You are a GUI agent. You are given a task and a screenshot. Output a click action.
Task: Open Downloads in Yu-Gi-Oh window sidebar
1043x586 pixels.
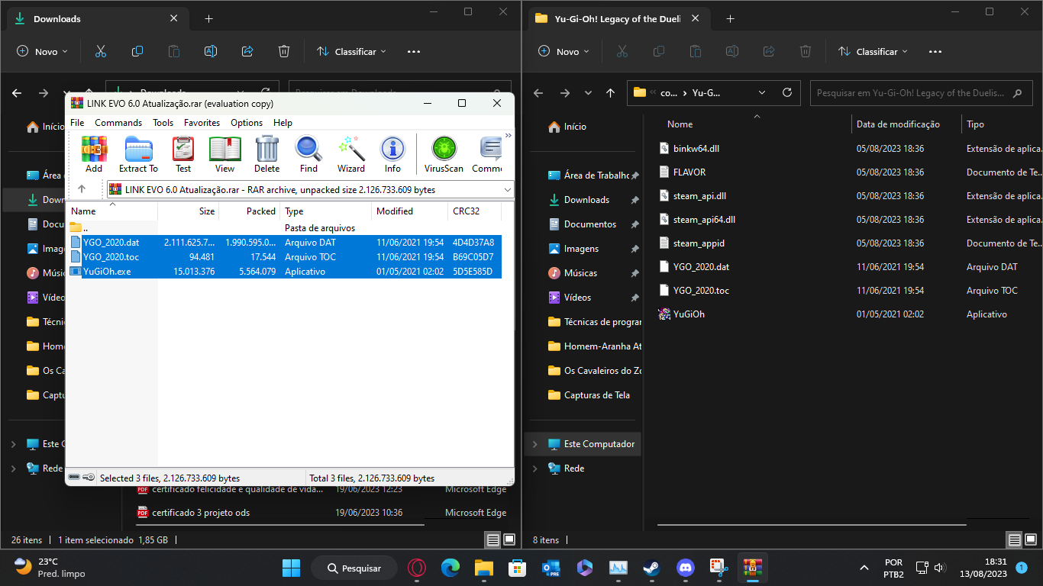click(x=584, y=200)
